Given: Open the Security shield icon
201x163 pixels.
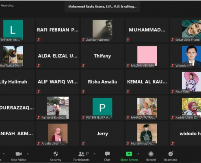Looking at the screenshot, I should coord(56,154).
